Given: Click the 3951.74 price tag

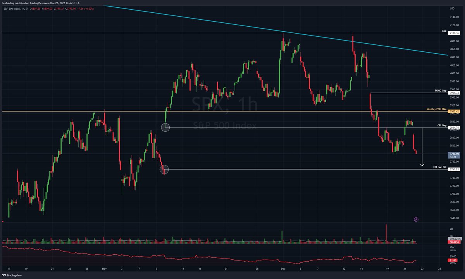Looking at the screenshot, I should 454,93.
